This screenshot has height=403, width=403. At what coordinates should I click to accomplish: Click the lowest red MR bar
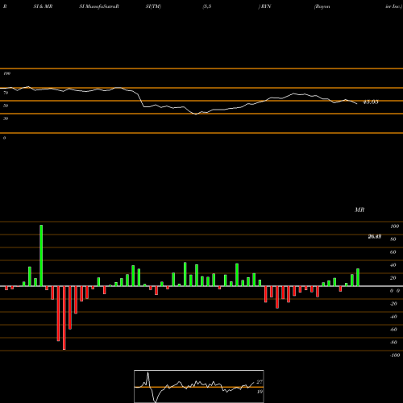[x=64, y=318]
